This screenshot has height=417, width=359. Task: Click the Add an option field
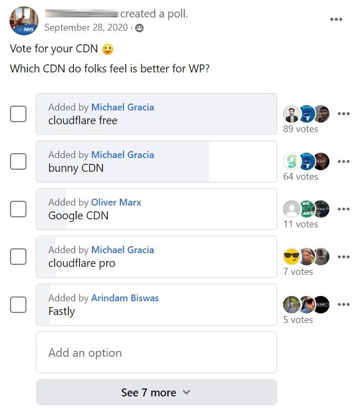point(156,353)
